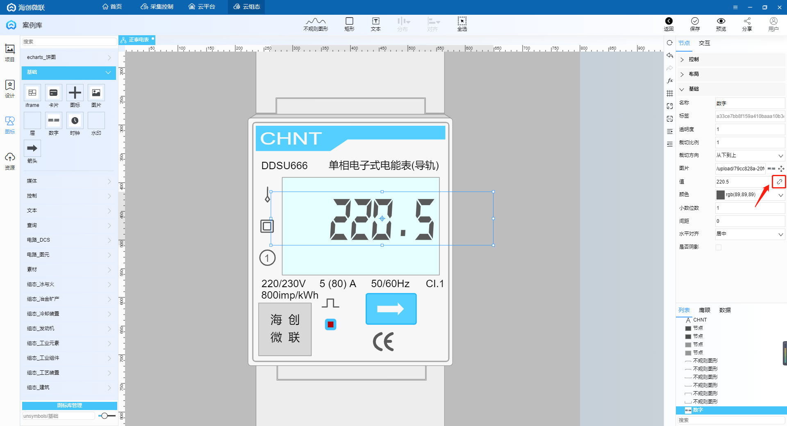
Task: Click the 返回 back icon
Action: (669, 24)
